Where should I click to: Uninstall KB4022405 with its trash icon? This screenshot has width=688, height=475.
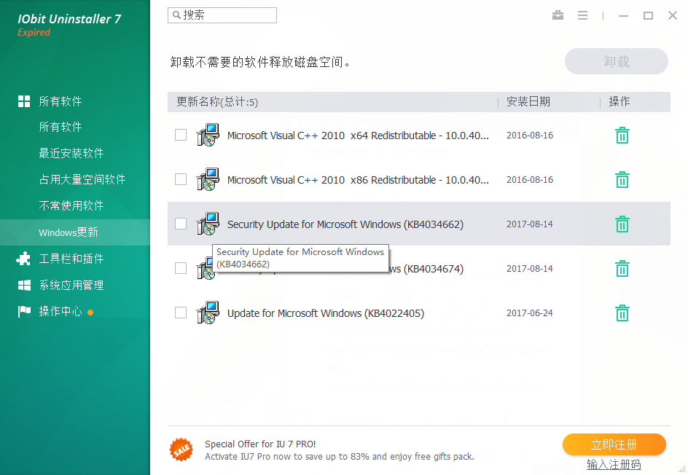622,313
